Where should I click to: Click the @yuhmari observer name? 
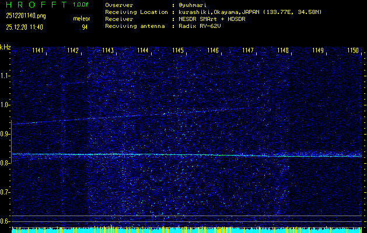pos(194,6)
